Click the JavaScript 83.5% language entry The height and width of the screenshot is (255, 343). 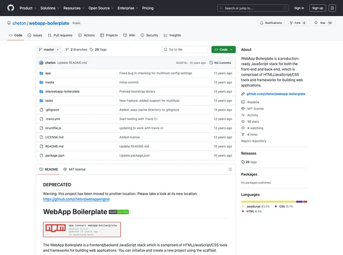(x=256, y=207)
